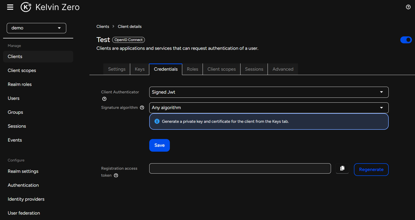Open Identity providers in the sidebar
415x220 pixels.
click(26, 199)
